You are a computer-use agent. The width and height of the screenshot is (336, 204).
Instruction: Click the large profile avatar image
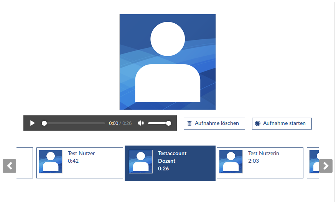point(168,62)
